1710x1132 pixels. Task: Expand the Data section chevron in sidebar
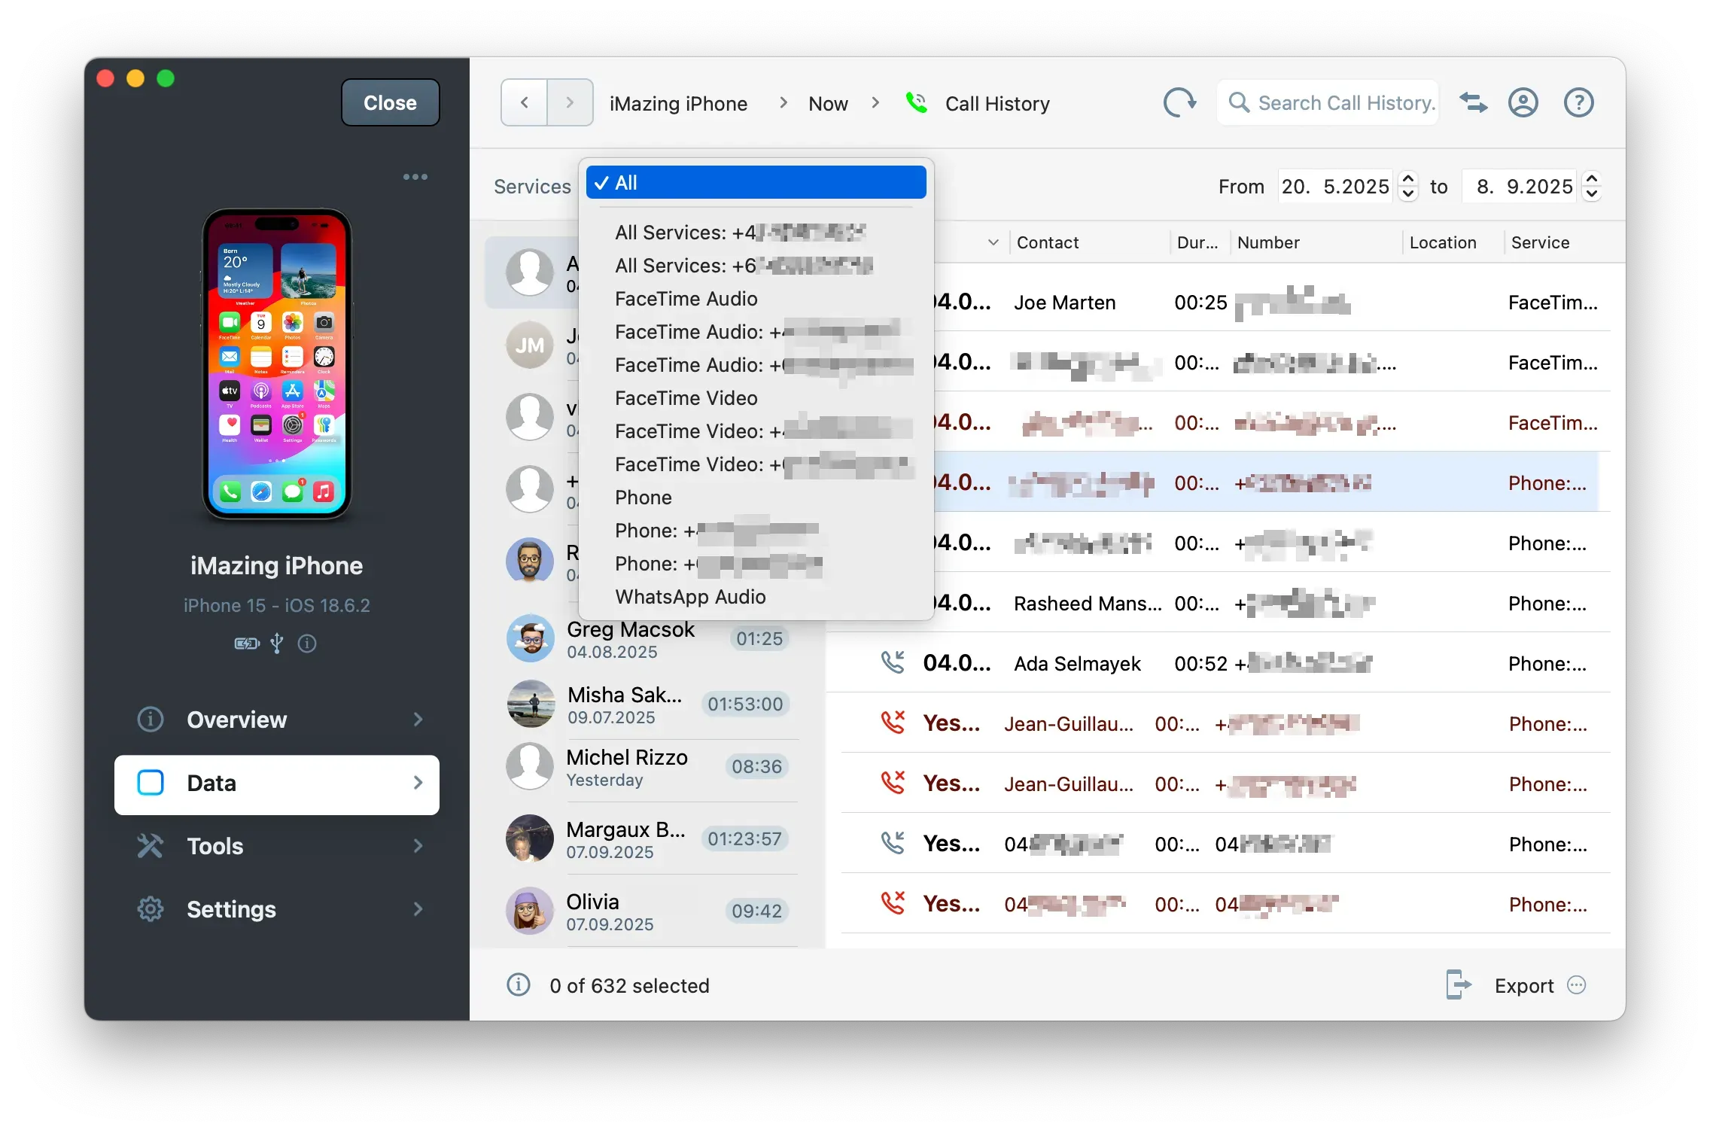coord(418,784)
